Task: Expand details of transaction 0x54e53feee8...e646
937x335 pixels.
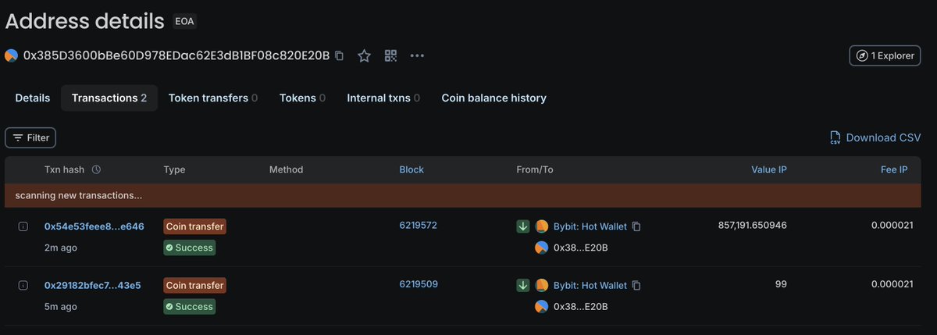Action: [x=23, y=226]
